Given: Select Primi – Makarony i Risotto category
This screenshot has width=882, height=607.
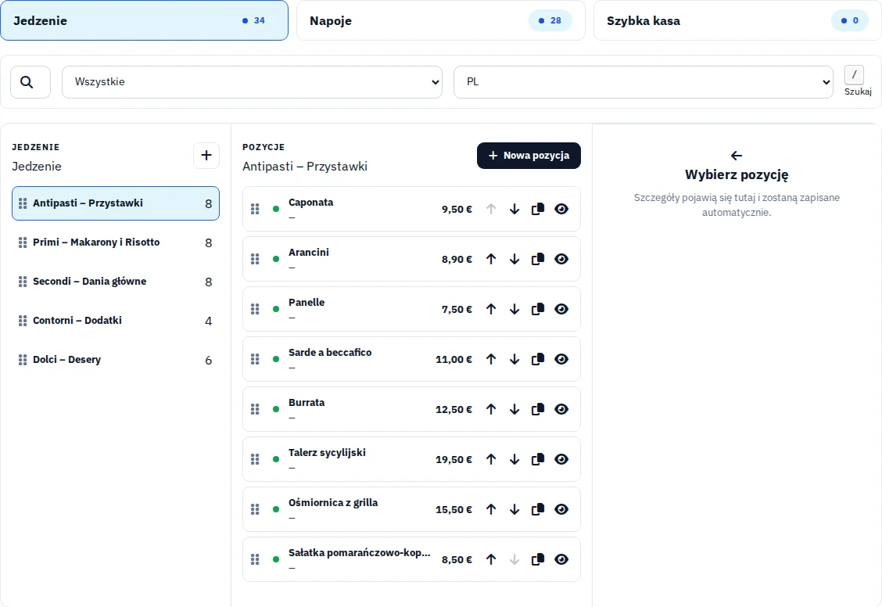Looking at the screenshot, I should pos(115,242).
